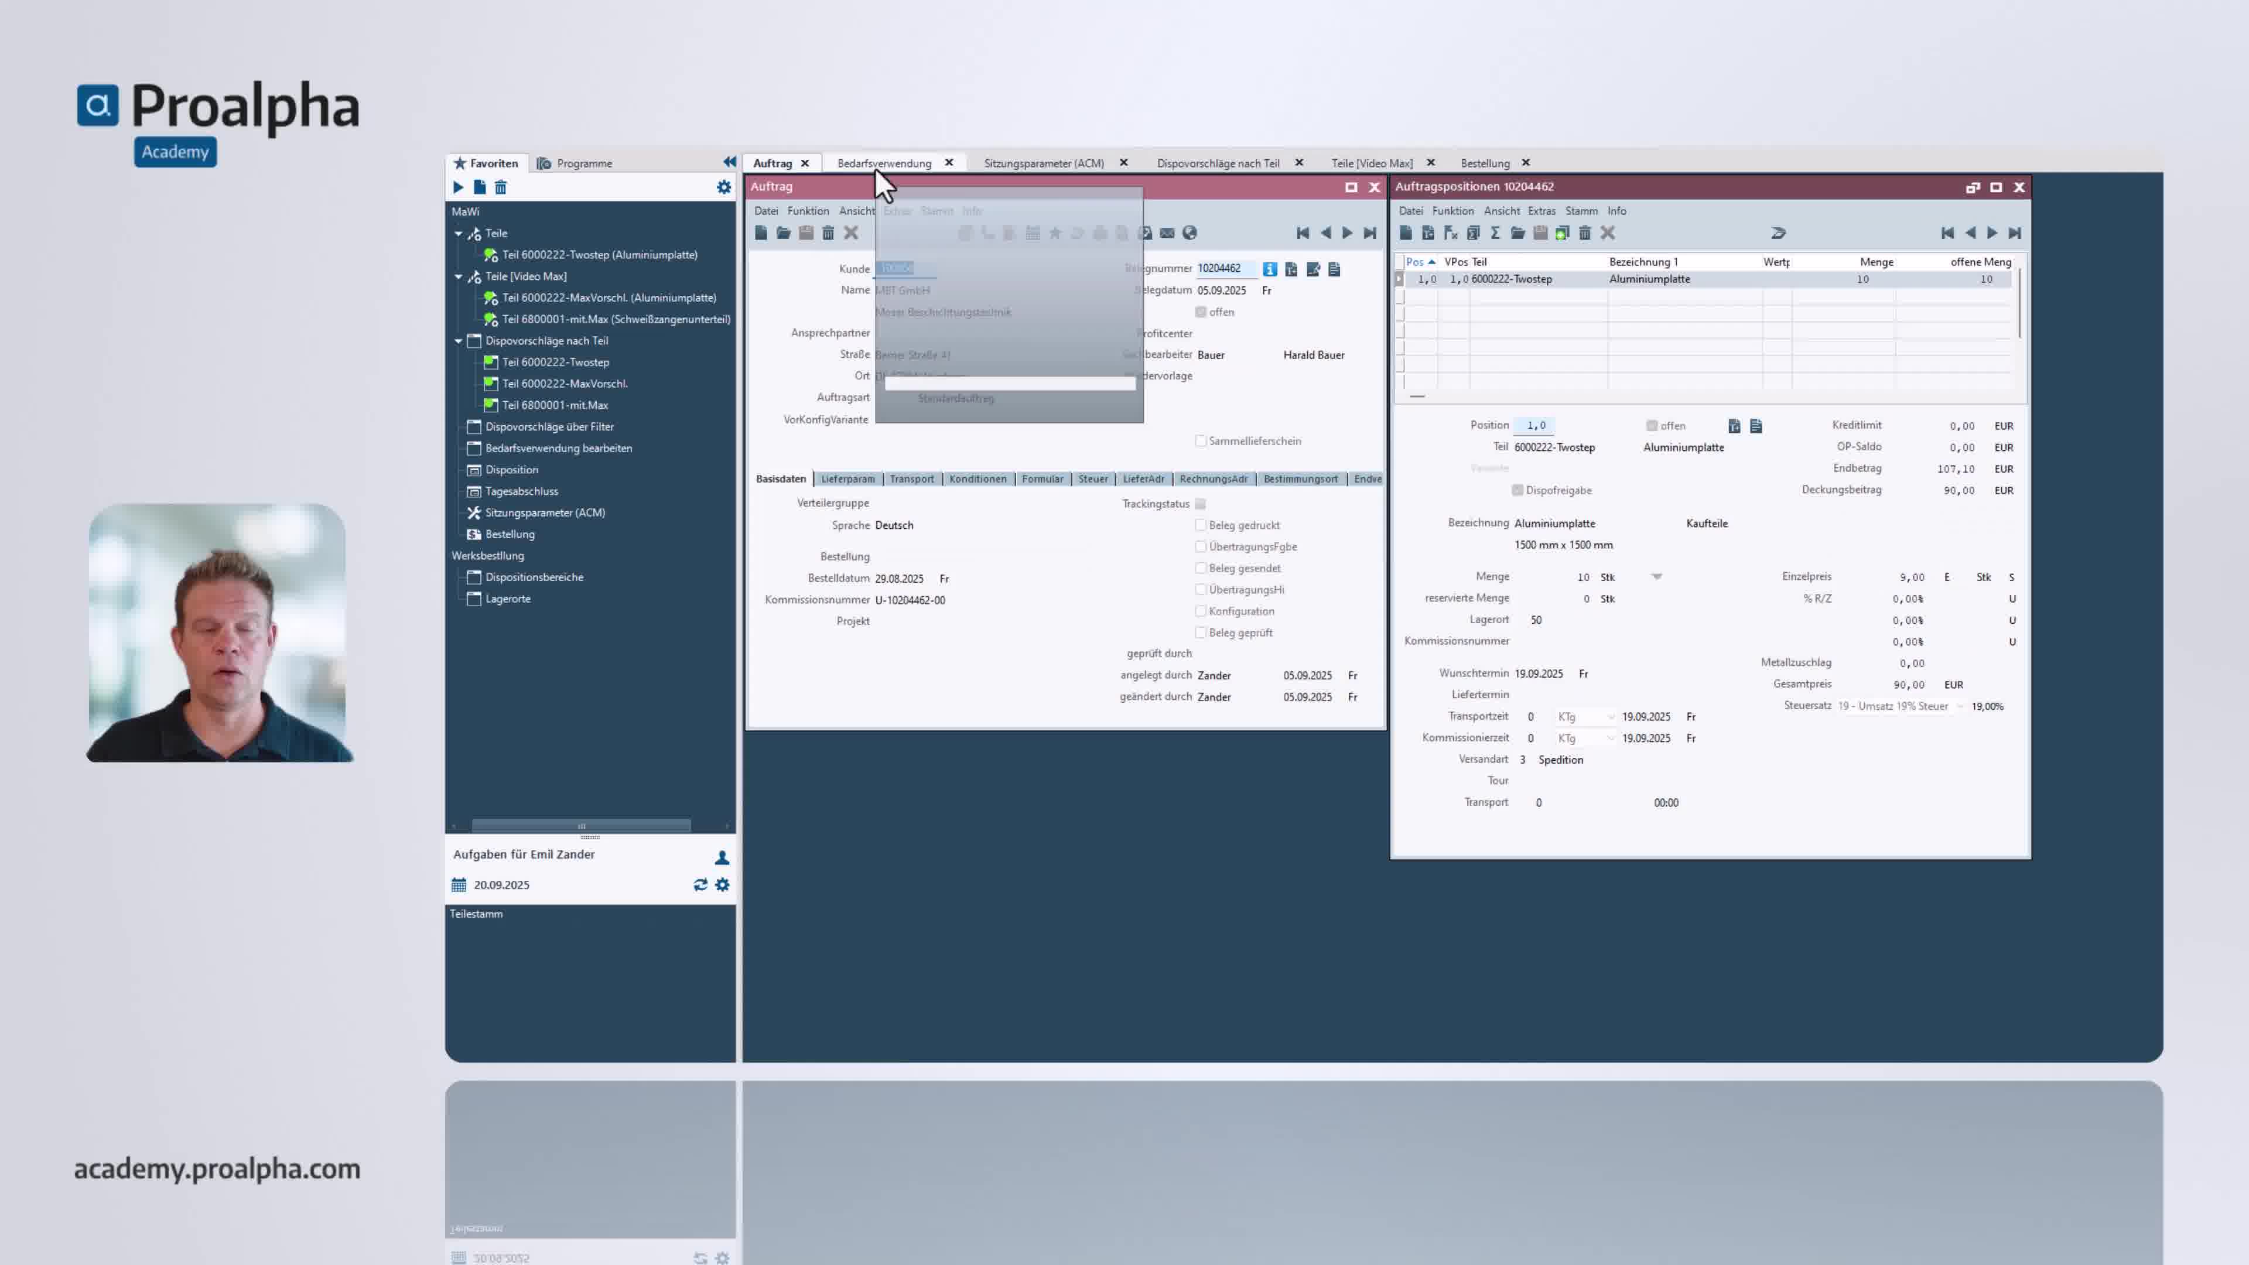Switch to Sitzungsparameter (ACM) tab

[x=1043, y=163]
